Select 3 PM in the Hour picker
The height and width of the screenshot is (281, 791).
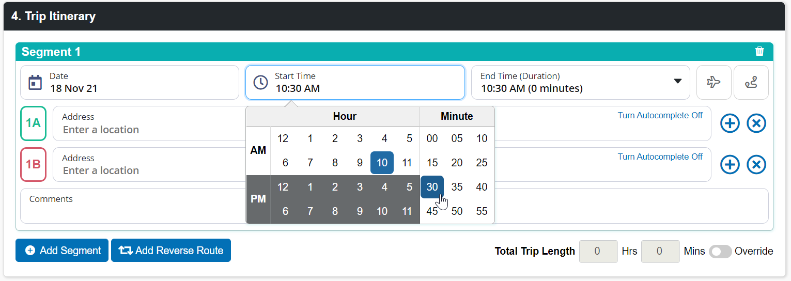tap(360, 187)
